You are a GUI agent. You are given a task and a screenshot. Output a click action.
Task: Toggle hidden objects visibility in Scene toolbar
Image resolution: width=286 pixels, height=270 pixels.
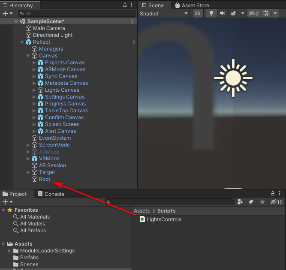click(254, 14)
